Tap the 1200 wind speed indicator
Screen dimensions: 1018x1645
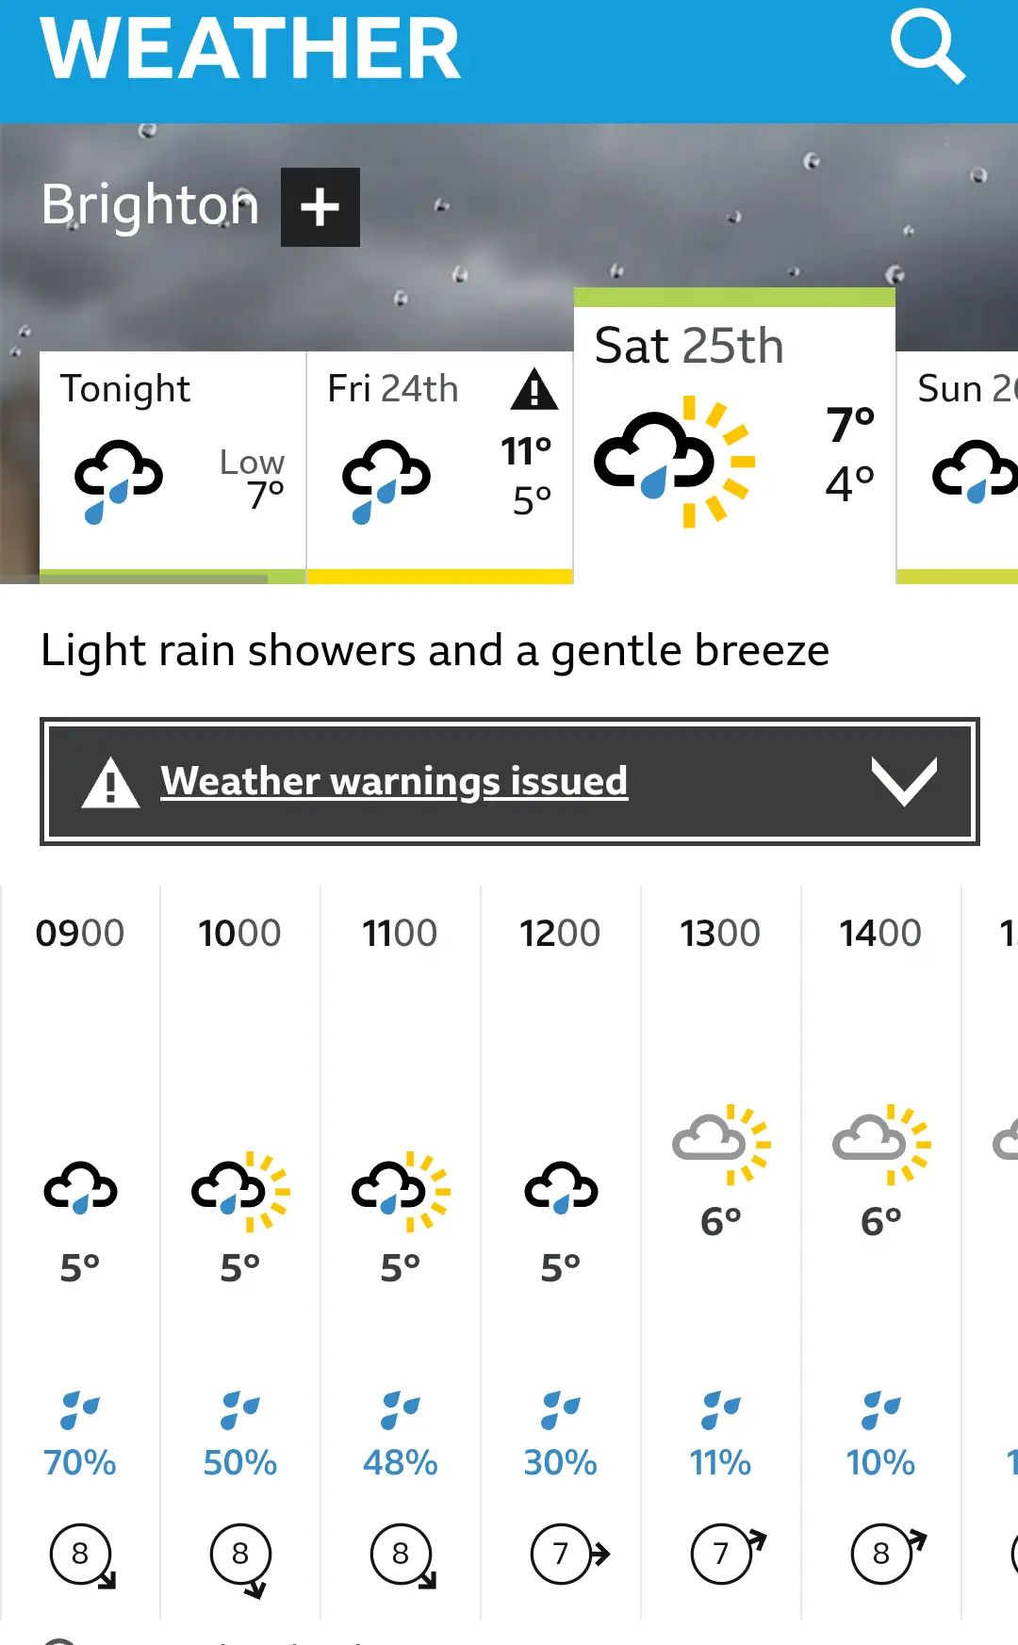pos(570,1554)
